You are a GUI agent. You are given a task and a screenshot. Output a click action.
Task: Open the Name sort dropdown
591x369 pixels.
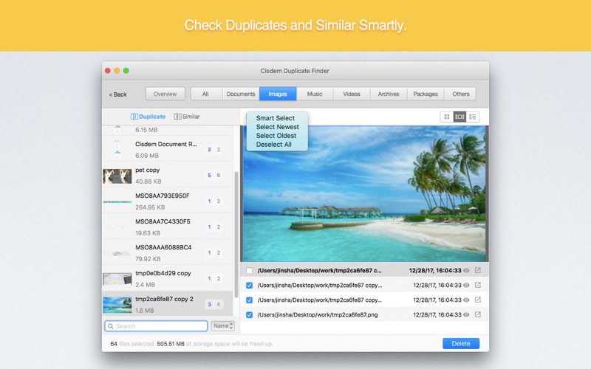pos(222,325)
